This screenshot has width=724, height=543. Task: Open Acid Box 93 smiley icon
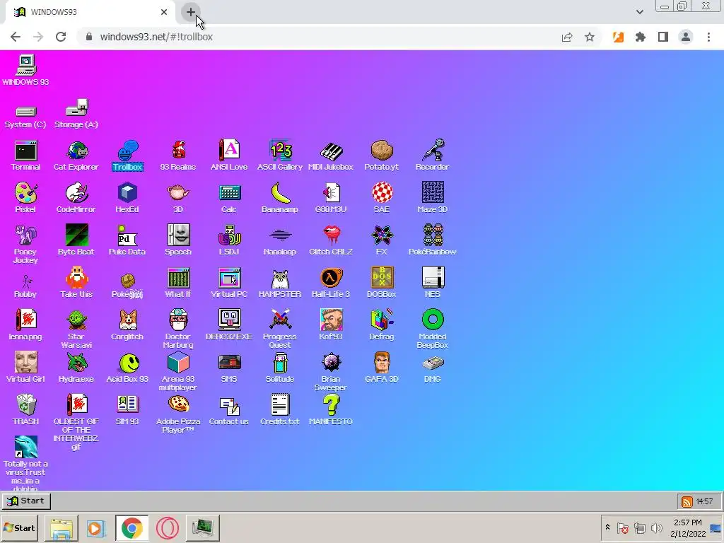pos(127,368)
